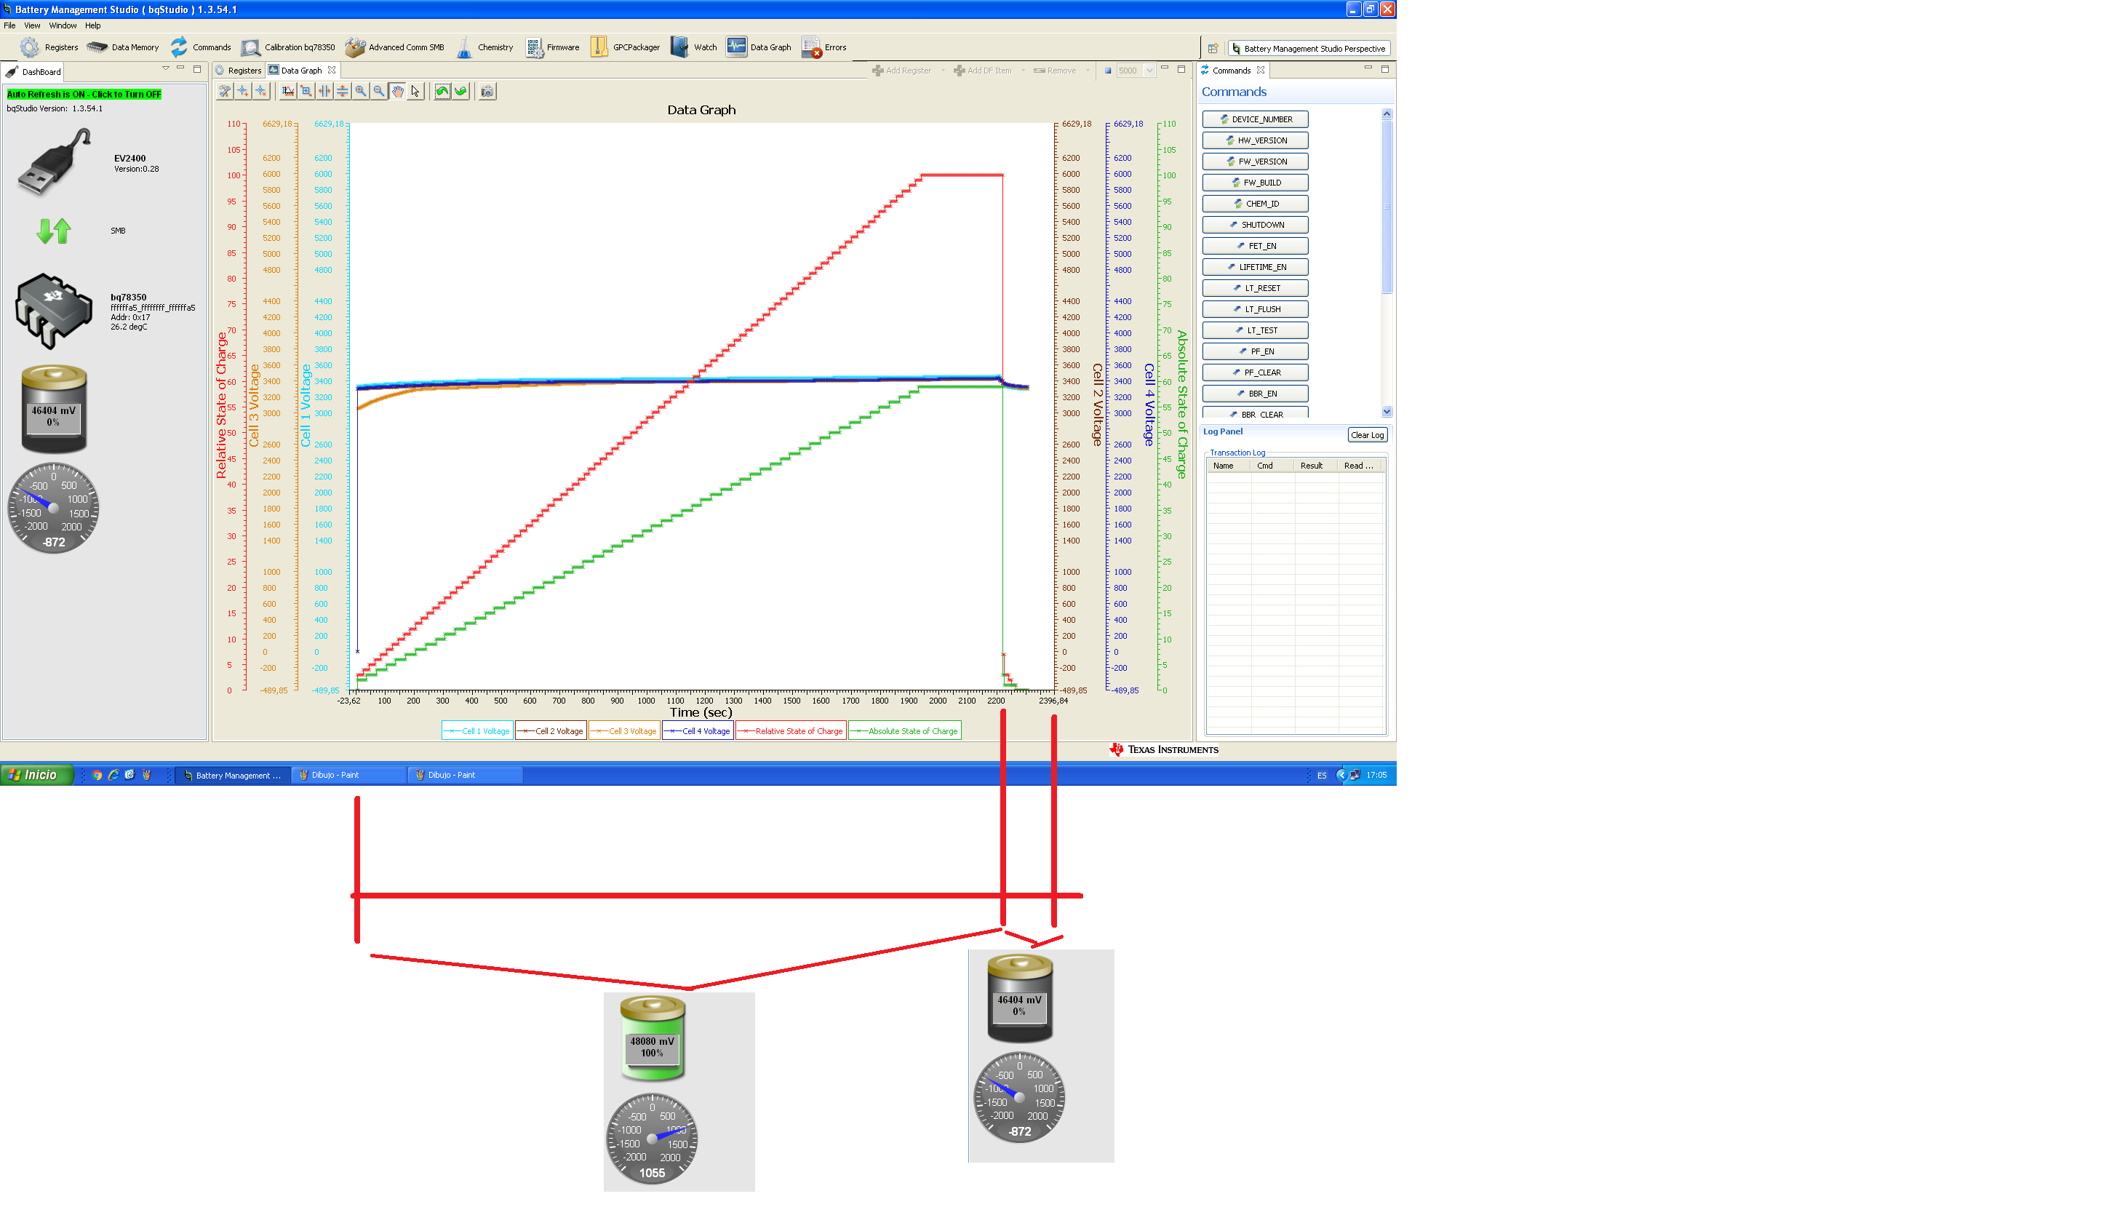Send the SHUTDOWN command
Viewport: 2114px width, 1215px height.
(x=1255, y=225)
